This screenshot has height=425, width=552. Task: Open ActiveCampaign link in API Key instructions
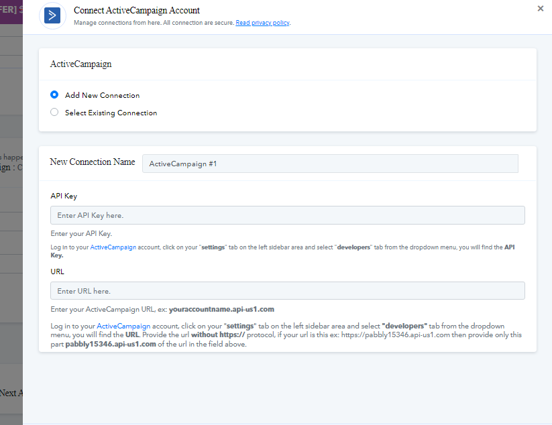tap(113, 247)
